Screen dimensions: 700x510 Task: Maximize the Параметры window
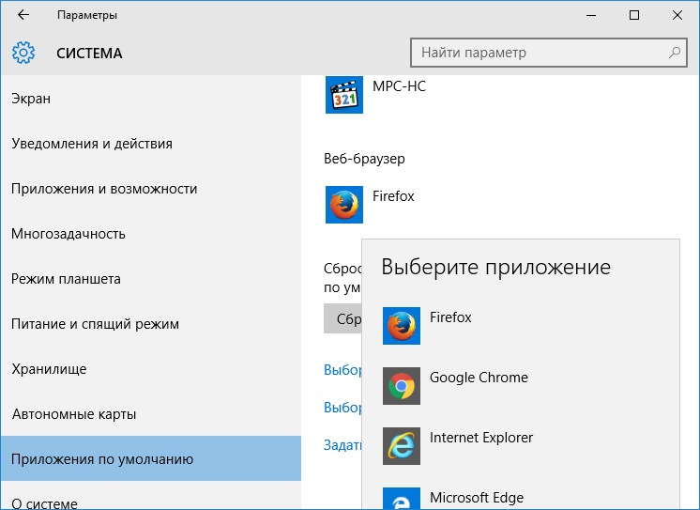click(x=634, y=15)
